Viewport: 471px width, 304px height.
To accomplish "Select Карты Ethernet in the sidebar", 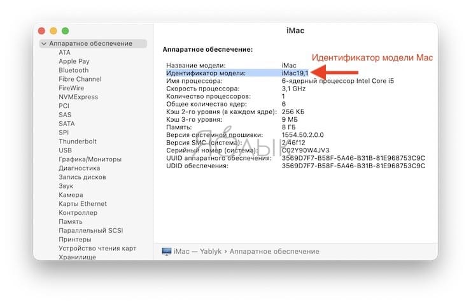I will (83, 203).
